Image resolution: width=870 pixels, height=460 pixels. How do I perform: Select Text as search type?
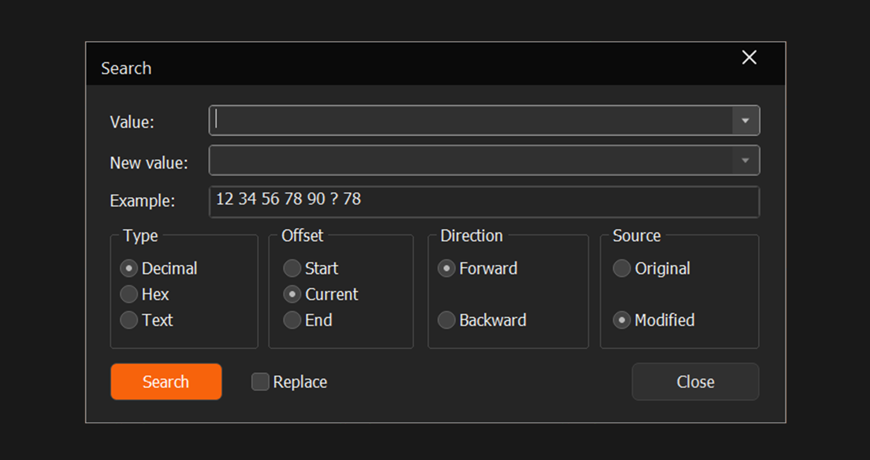(129, 320)
